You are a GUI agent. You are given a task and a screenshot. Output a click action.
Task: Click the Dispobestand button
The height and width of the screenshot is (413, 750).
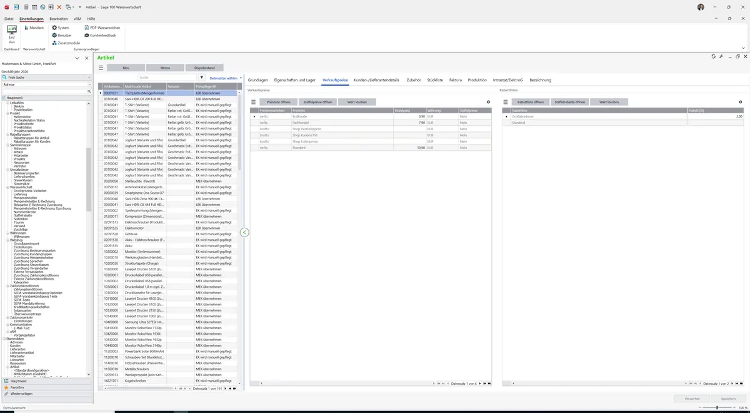point(204,68)
